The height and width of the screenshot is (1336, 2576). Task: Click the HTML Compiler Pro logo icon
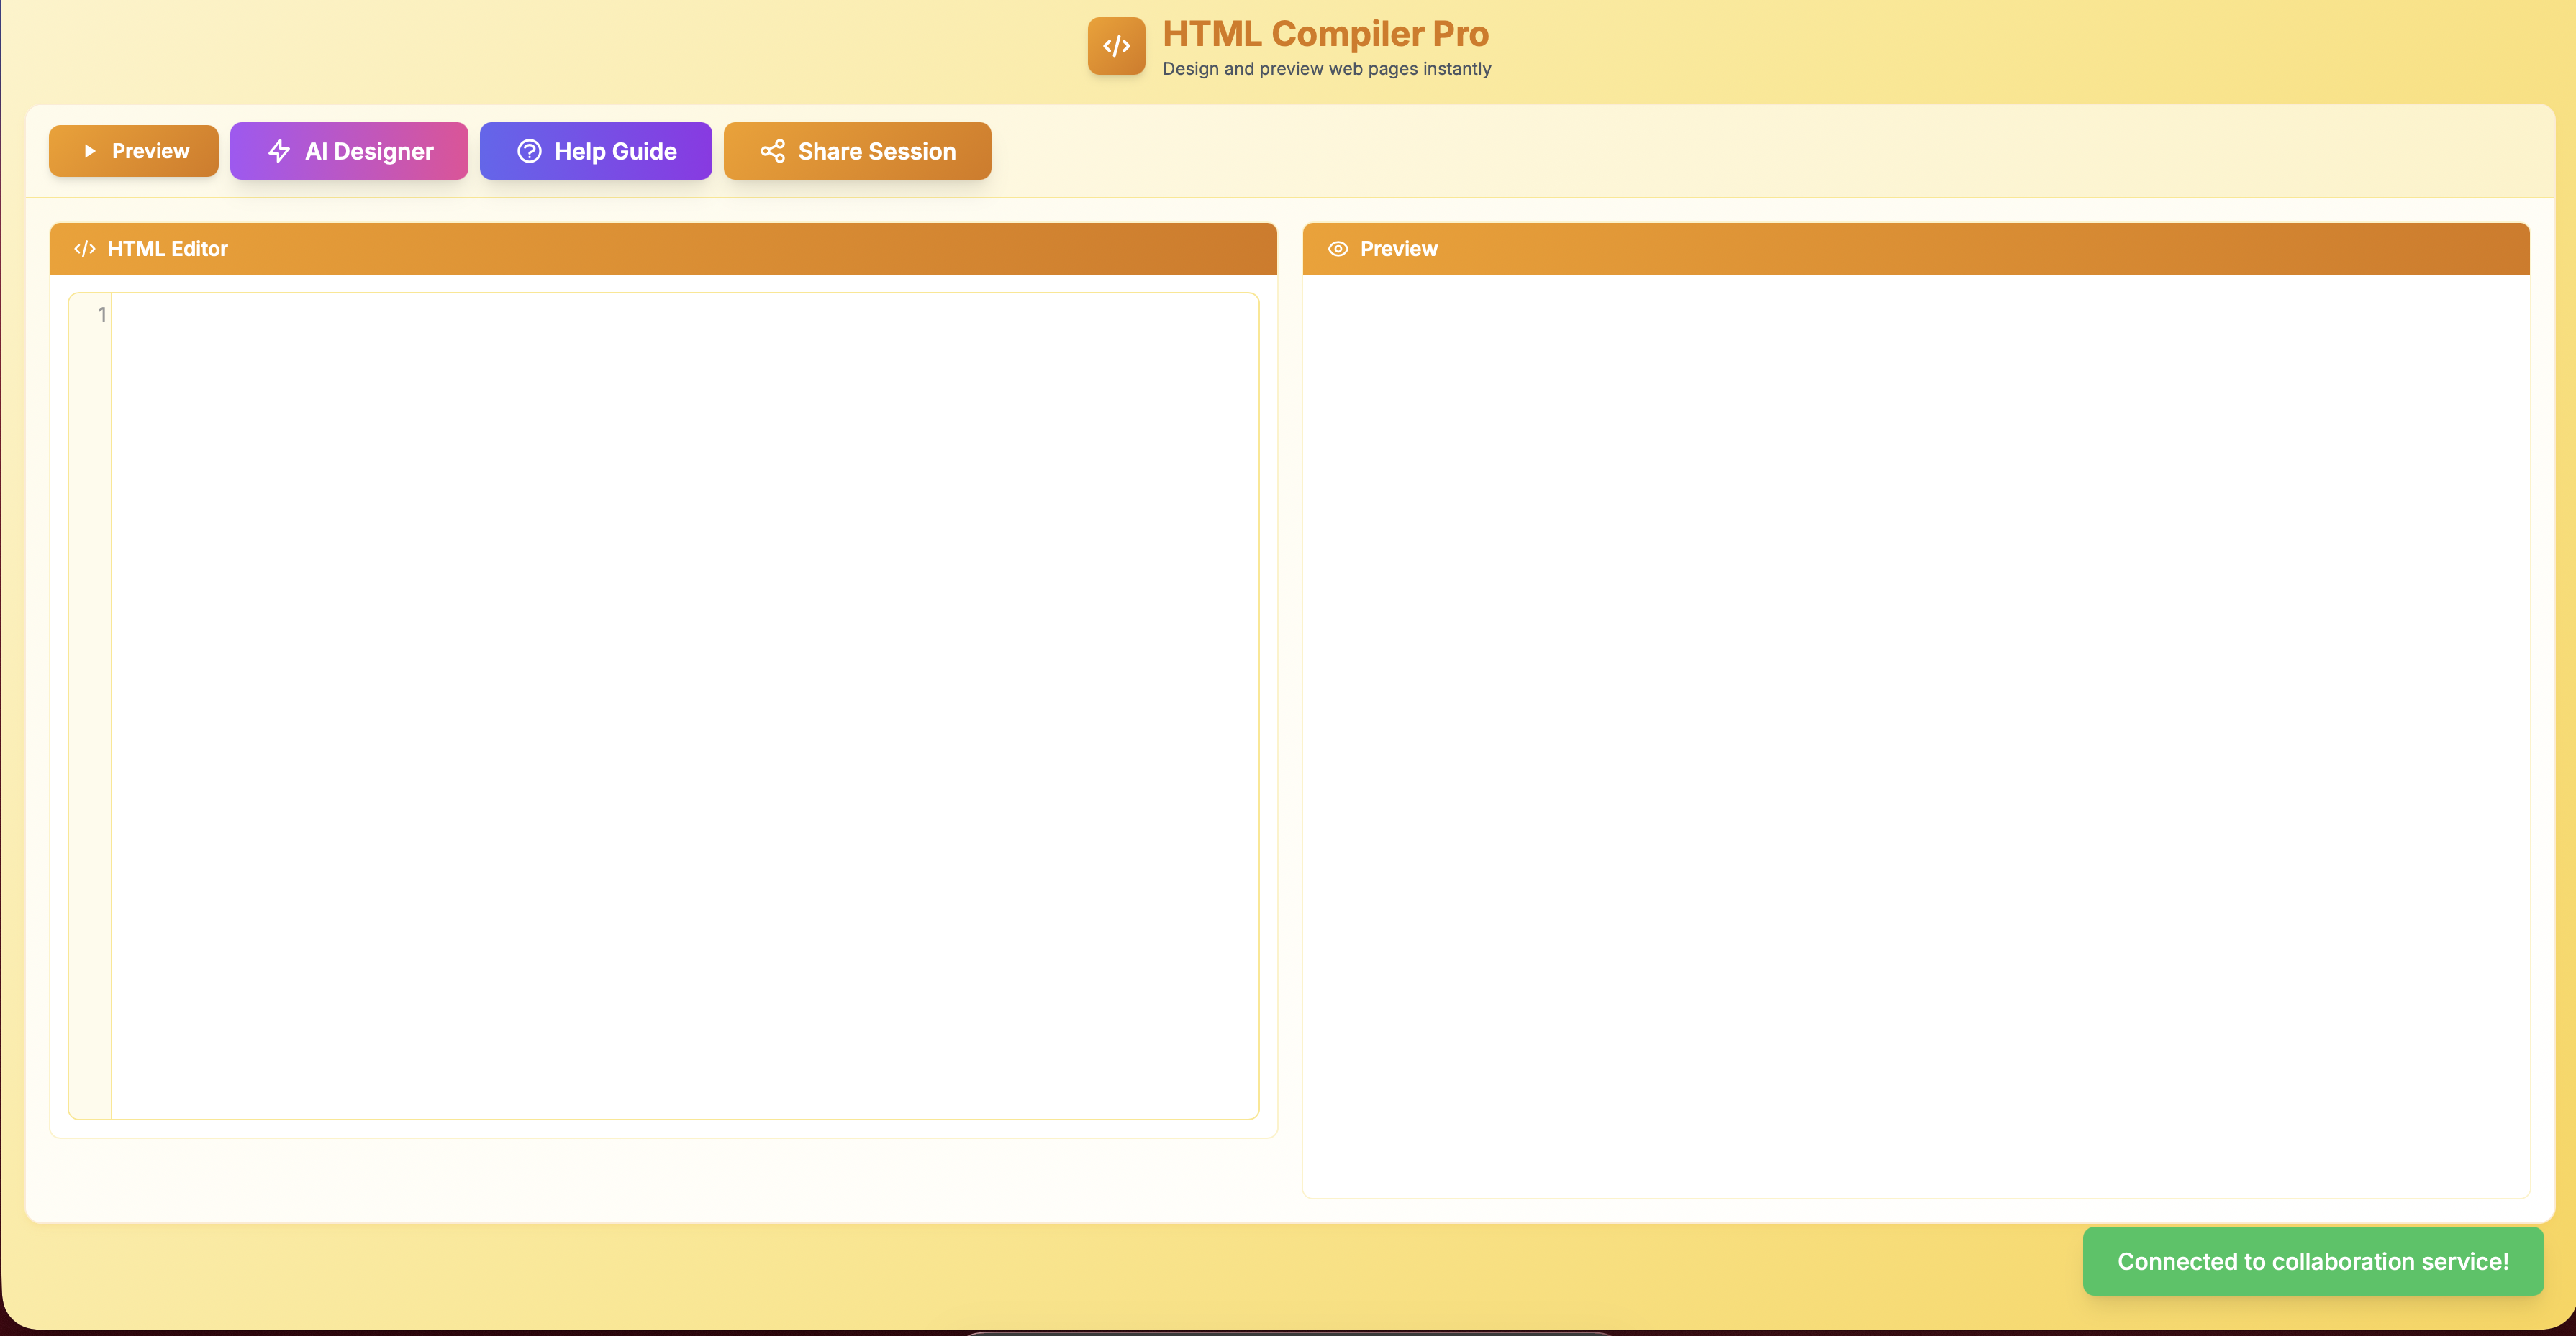(1116, 46)
